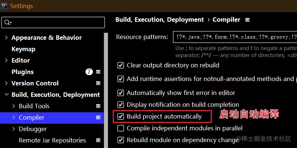This screenshot has width=297, height=148.
Task: Open the Keymap settings page
Action: coord(23,49)
